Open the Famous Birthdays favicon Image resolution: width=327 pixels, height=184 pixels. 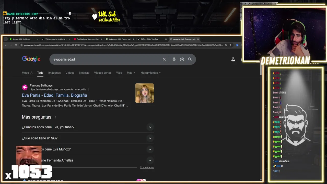point(25,87)
